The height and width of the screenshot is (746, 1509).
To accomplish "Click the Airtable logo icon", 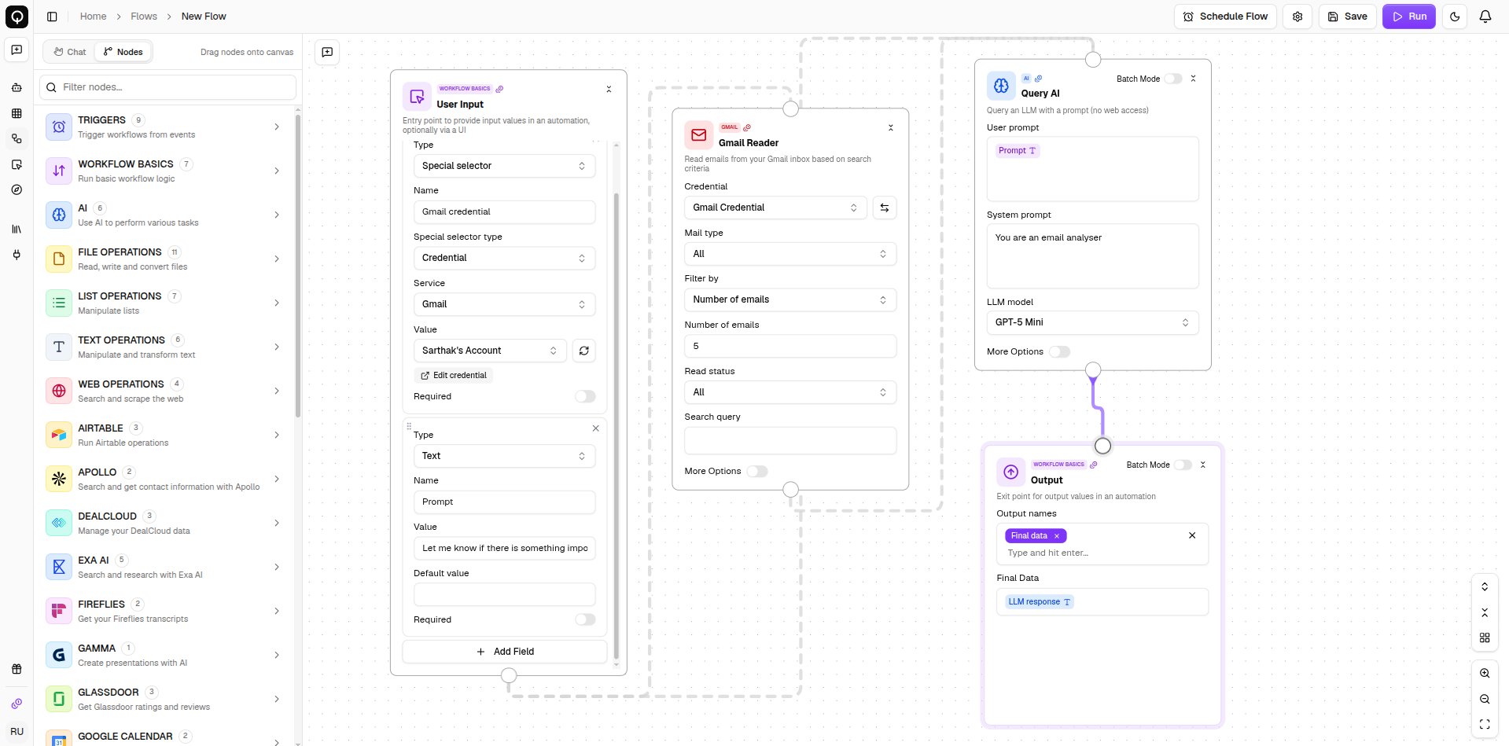I will point(59,435).
